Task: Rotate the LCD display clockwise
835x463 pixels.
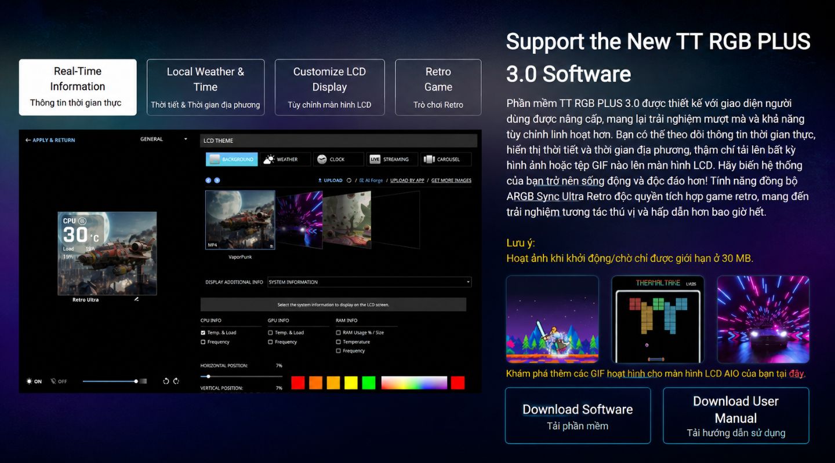Action: [x=176, y=381]
